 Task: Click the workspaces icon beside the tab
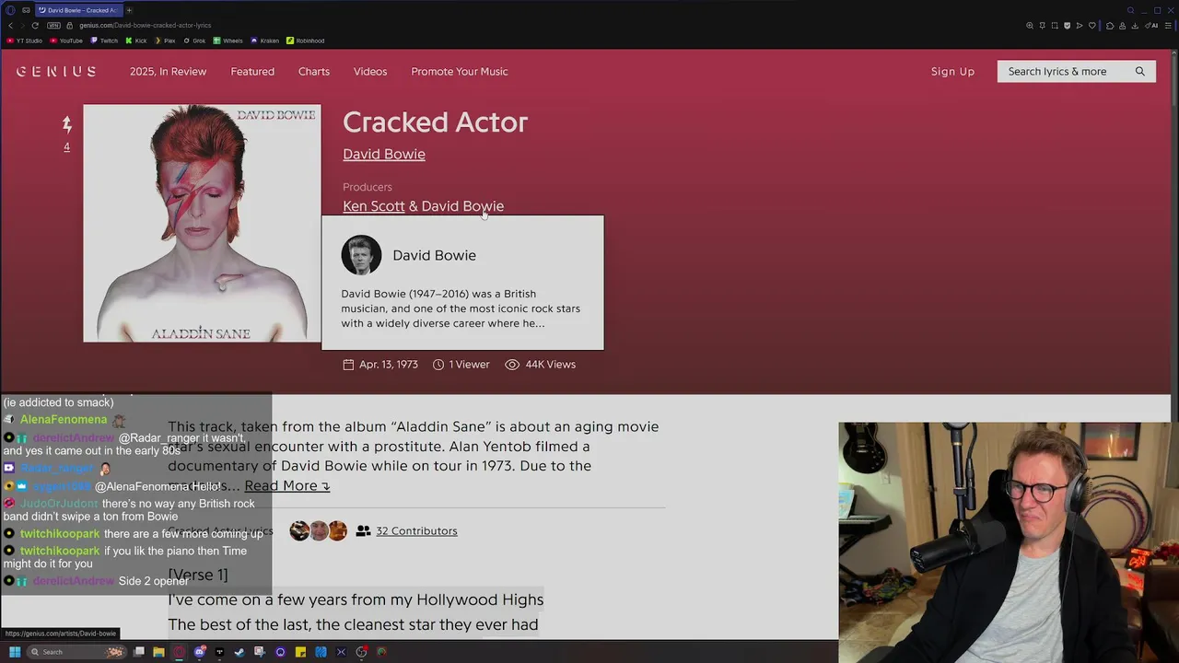click(26, 10)
